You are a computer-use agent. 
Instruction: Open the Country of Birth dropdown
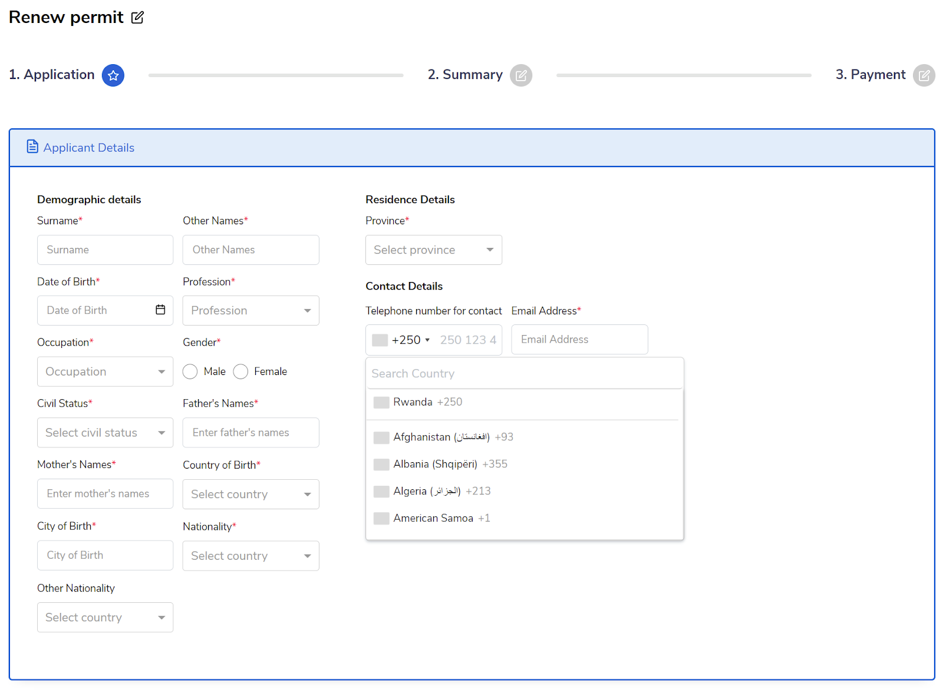[251, 494]
